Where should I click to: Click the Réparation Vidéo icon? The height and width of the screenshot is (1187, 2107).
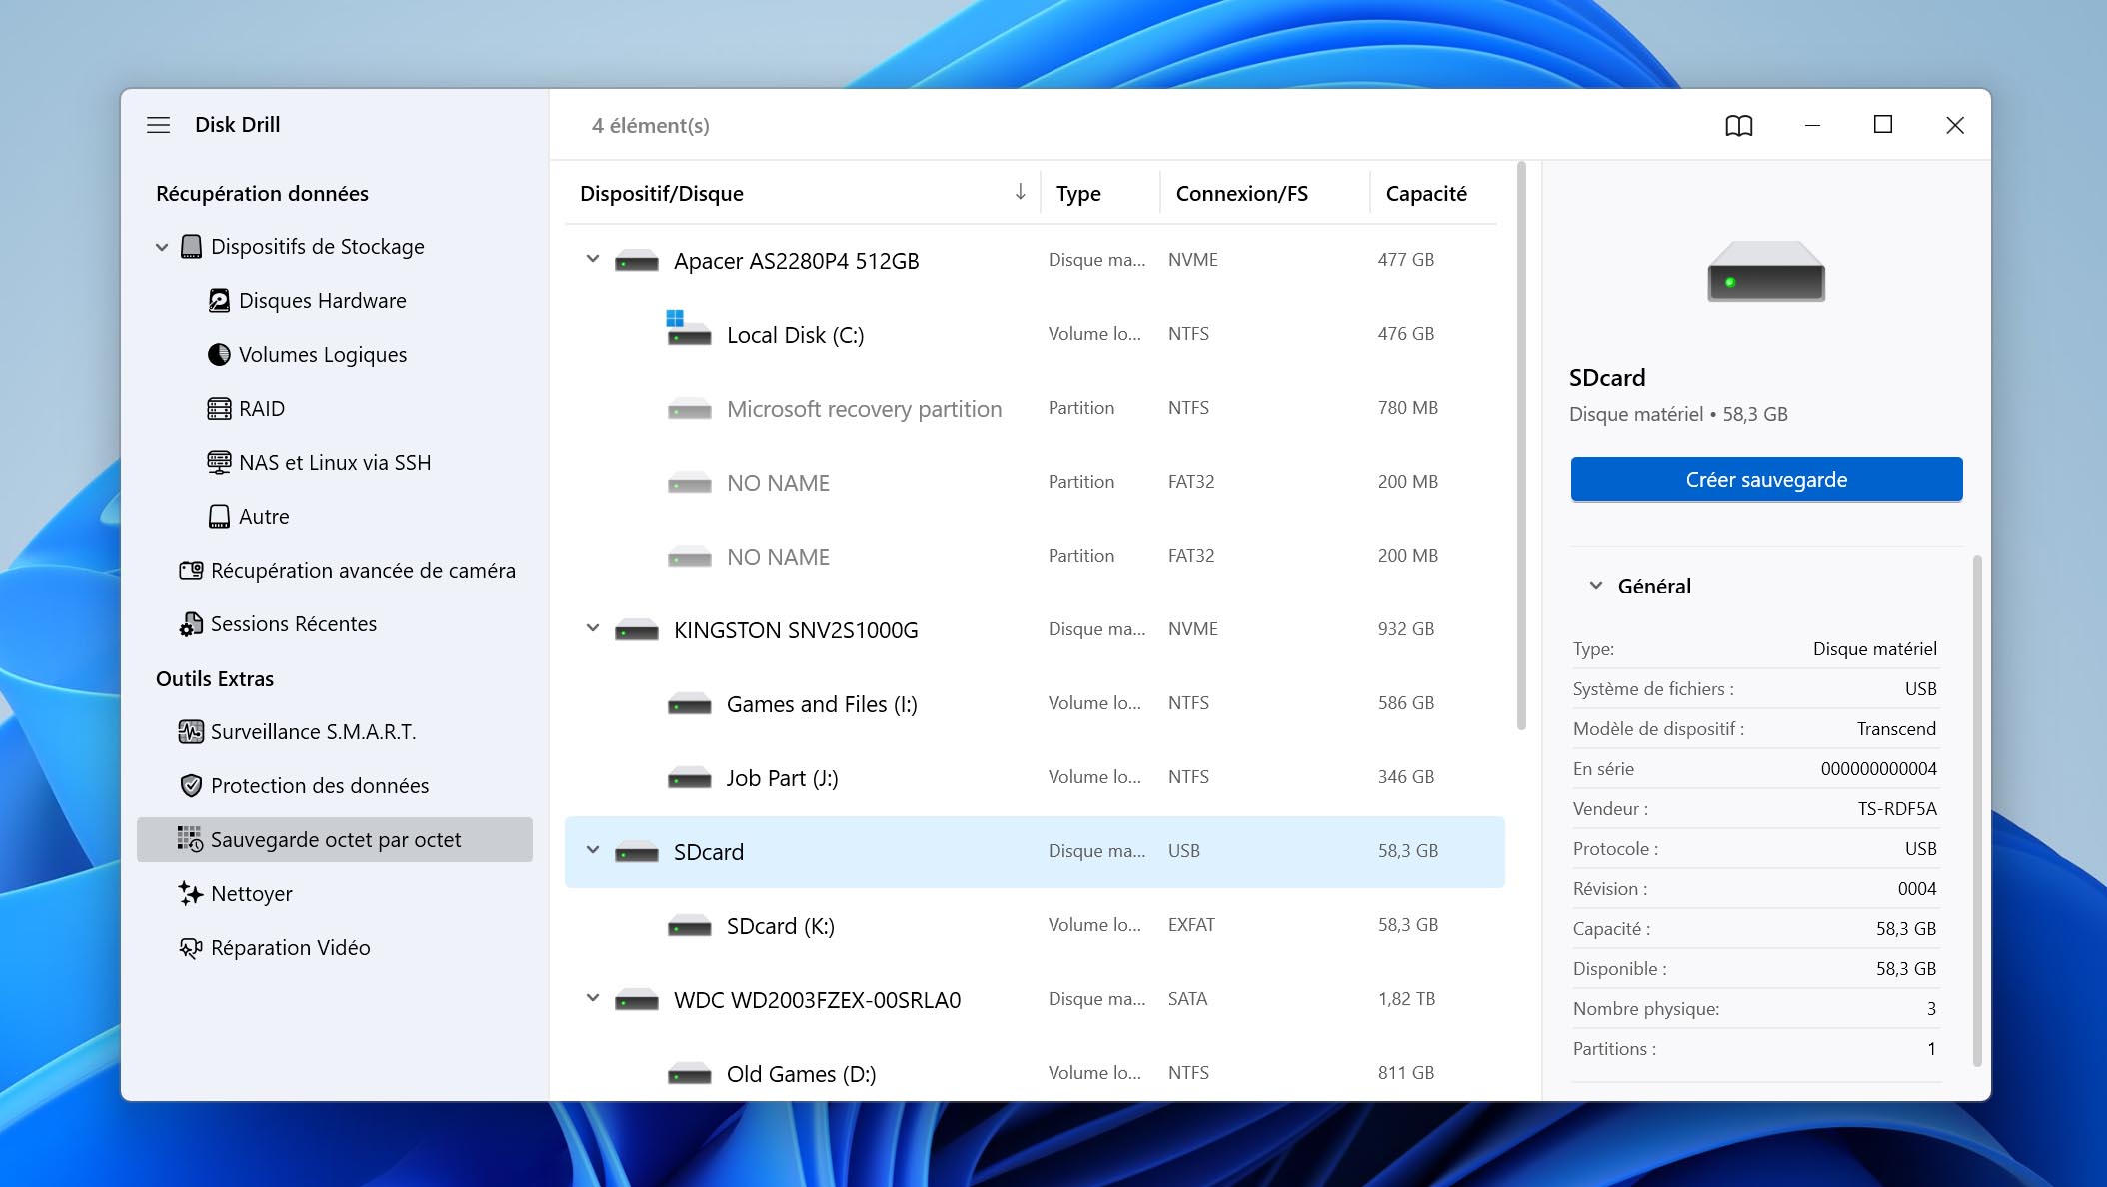coord(191,948)
